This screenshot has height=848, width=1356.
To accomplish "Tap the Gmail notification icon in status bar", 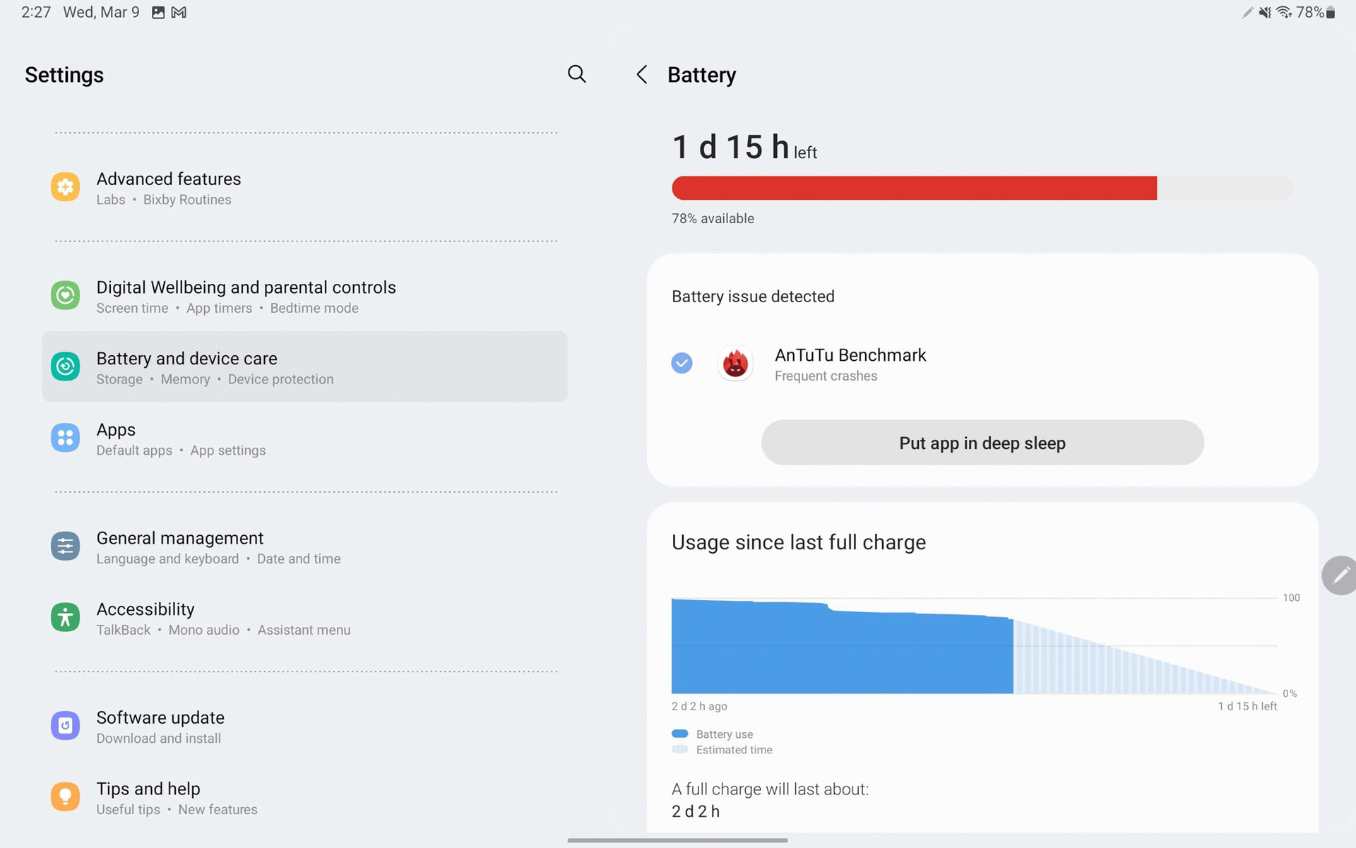I will pyautogui.click(x=179, y=13).
